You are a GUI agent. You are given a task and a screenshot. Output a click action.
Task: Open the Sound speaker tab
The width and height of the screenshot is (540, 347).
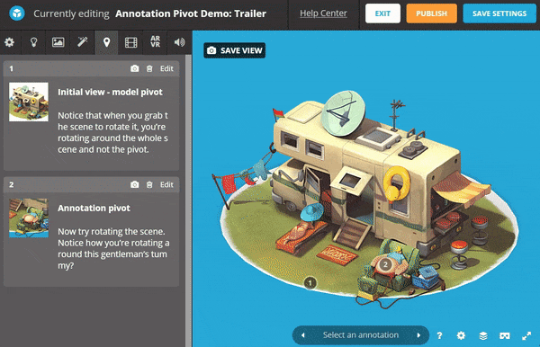(x=179, y=42)
